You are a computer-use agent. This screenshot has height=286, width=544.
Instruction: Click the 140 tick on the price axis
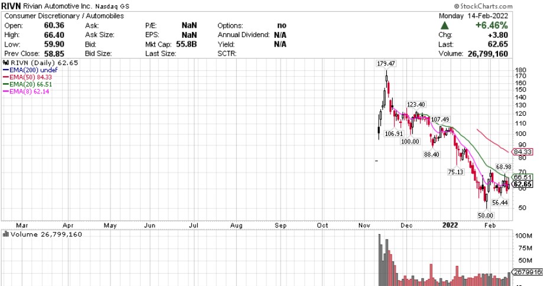[521, 97]
